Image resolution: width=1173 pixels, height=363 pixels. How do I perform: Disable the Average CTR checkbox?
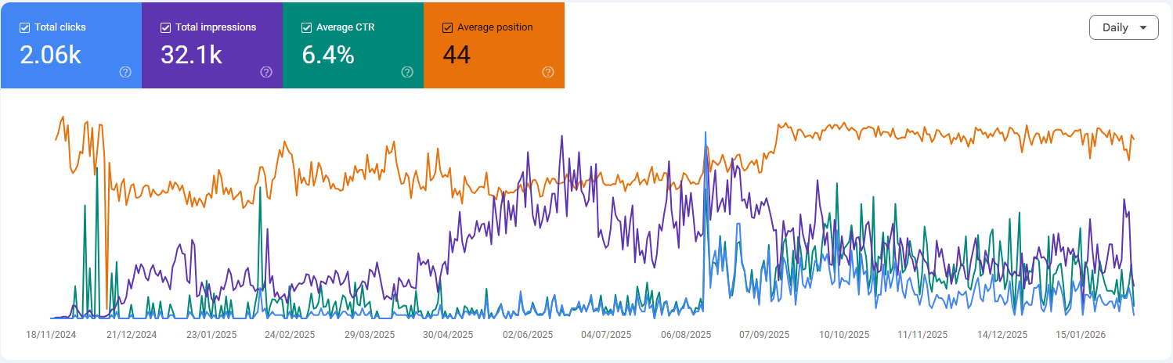tap(306, 27)
